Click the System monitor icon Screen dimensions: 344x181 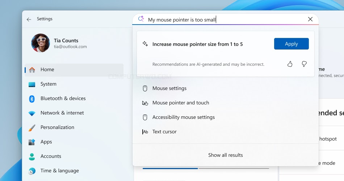[32, 85]
